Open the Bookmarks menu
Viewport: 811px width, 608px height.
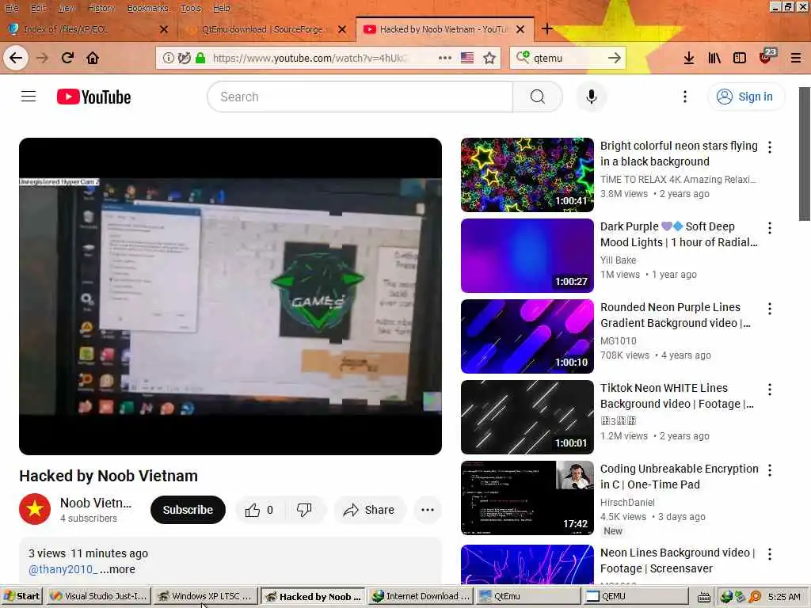147,8
